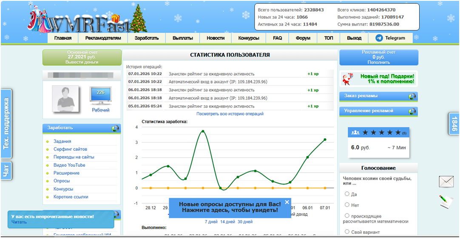Click the 07.01 chart data point
460x238 pixels.
325,140
